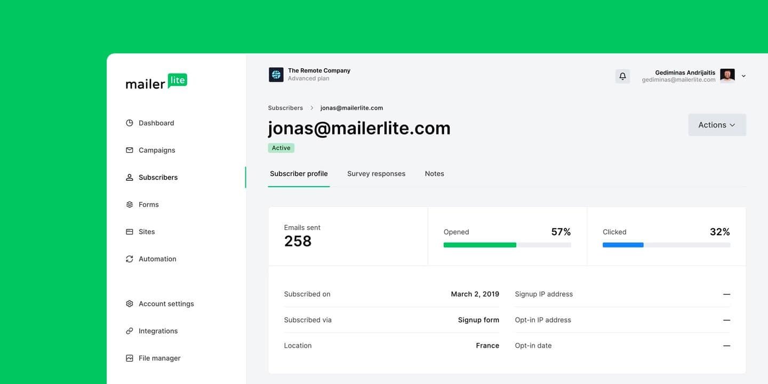Click the 258 emails sent number

click(x=298, y=241)
